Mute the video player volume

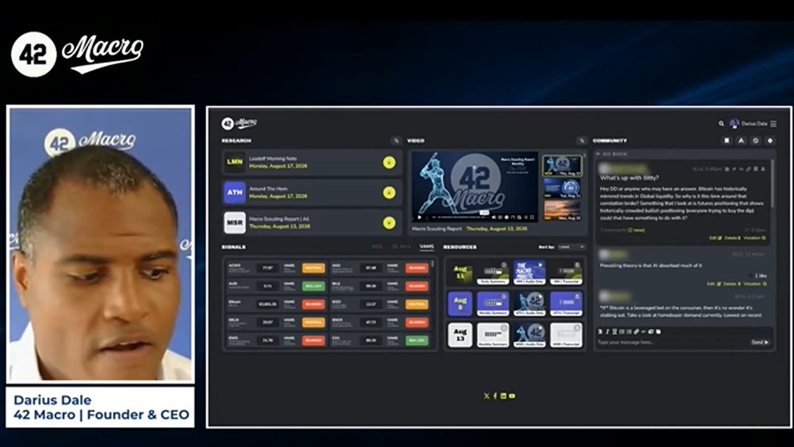coord(494,217)
